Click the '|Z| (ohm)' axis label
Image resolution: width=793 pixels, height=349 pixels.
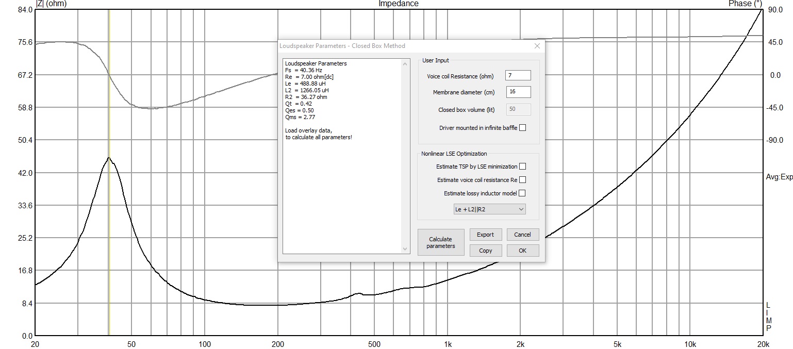(x=51, y=4)
